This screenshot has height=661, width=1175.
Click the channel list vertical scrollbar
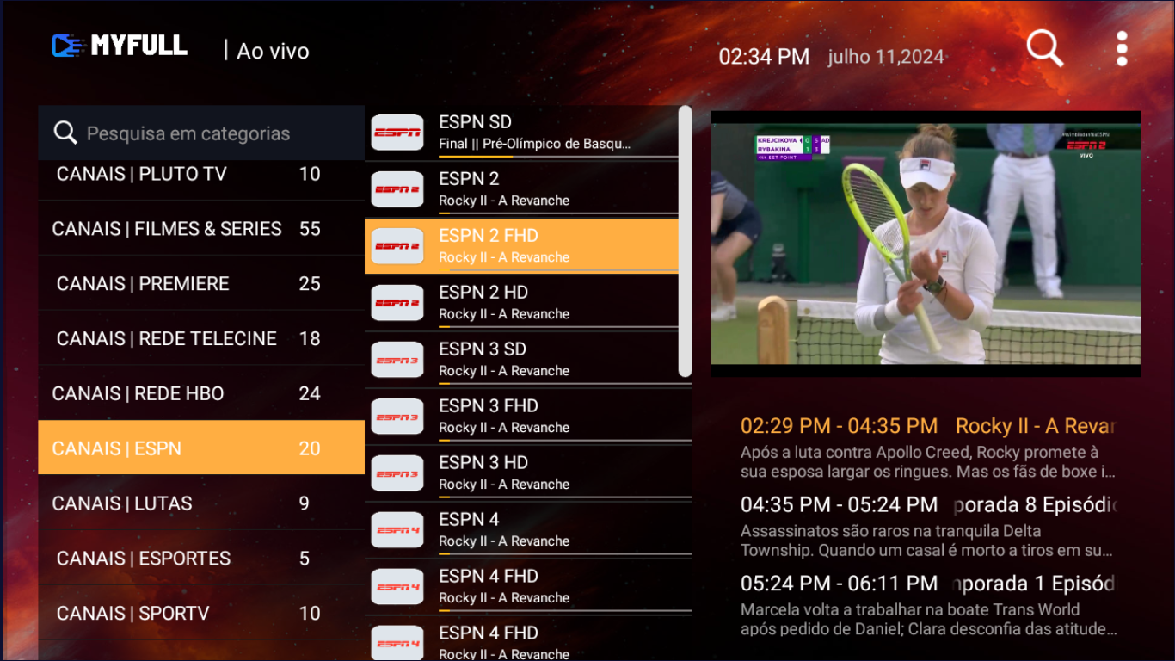pyautogui.click(x=685, y=241)
